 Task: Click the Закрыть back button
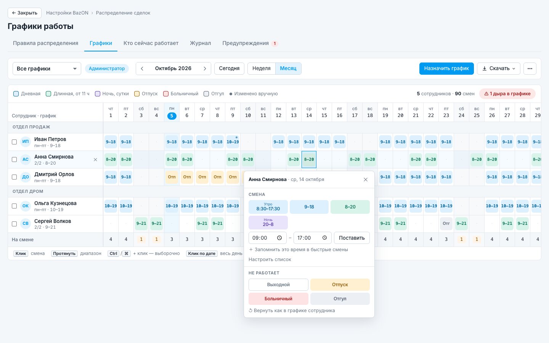pyautogui.click(x=25, y=13)
